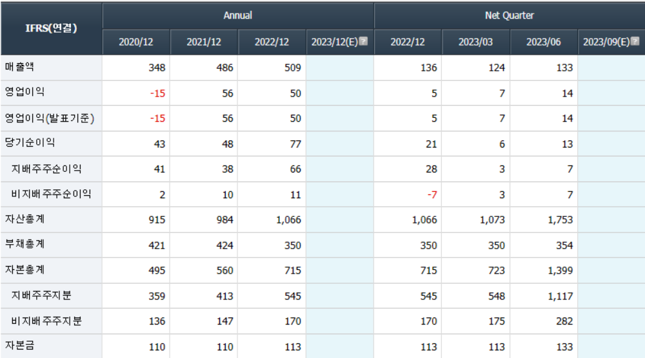
Task: Select the 부채총계 row label
Action: click(x=25, y=244)
